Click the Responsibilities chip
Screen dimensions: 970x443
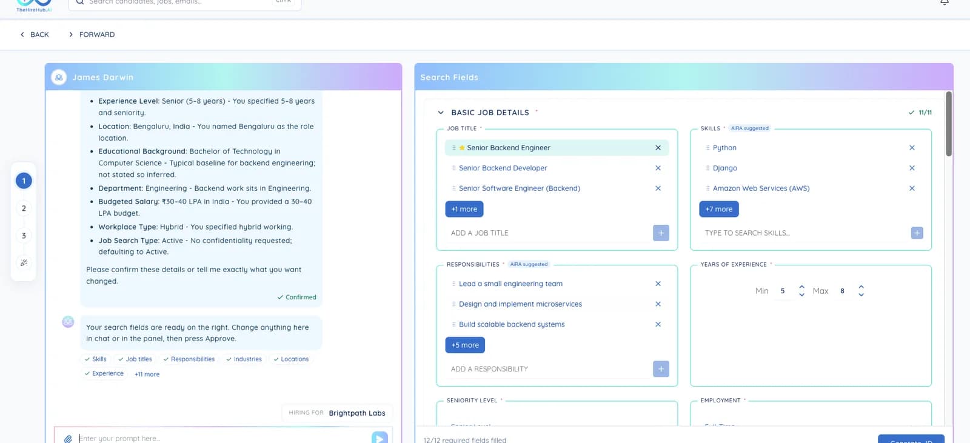pos(189,359)
